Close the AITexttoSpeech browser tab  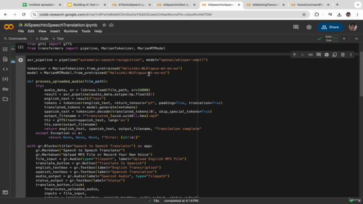click(x=150, y=5)
